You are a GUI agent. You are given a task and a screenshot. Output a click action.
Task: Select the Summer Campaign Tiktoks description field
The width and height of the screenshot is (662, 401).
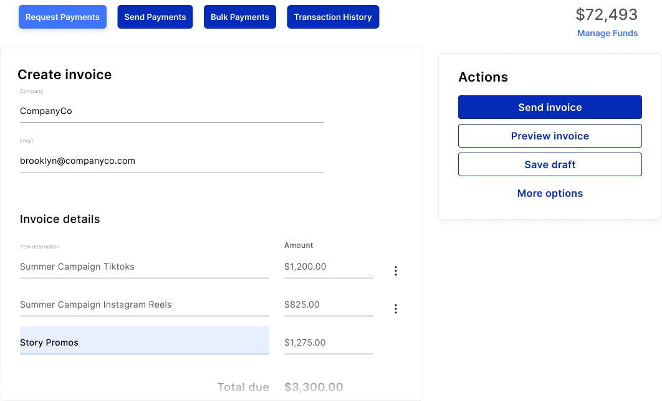(144, 267)
